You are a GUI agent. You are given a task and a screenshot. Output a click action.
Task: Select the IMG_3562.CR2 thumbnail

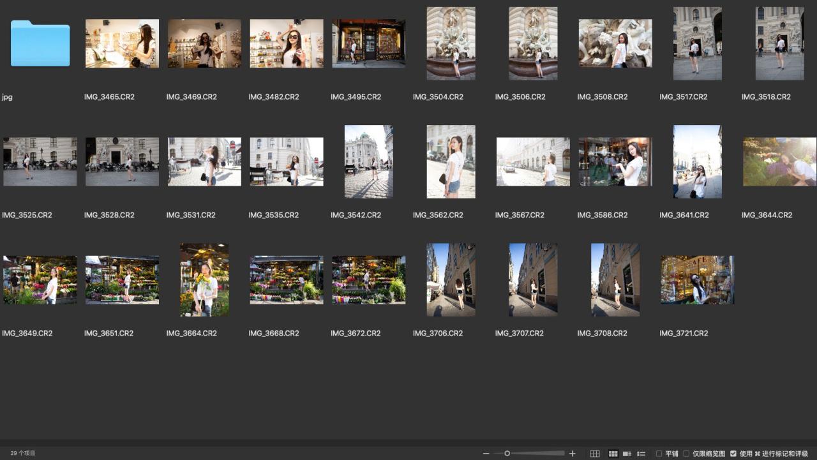point(451,161)
